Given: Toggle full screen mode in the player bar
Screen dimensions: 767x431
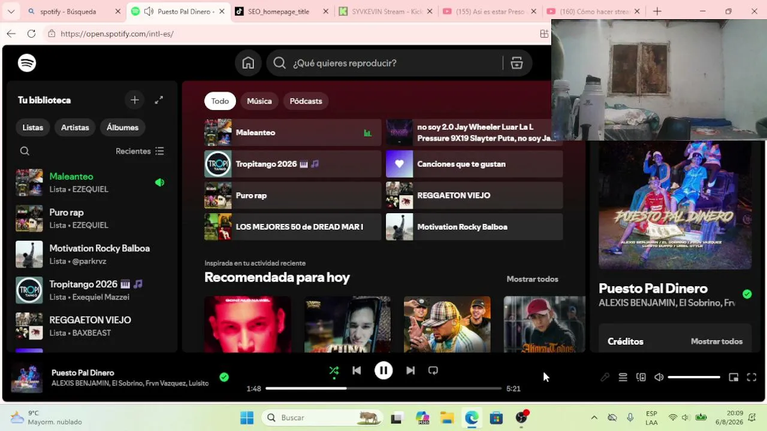Looking at the screenshot, I should click(751, 377).
